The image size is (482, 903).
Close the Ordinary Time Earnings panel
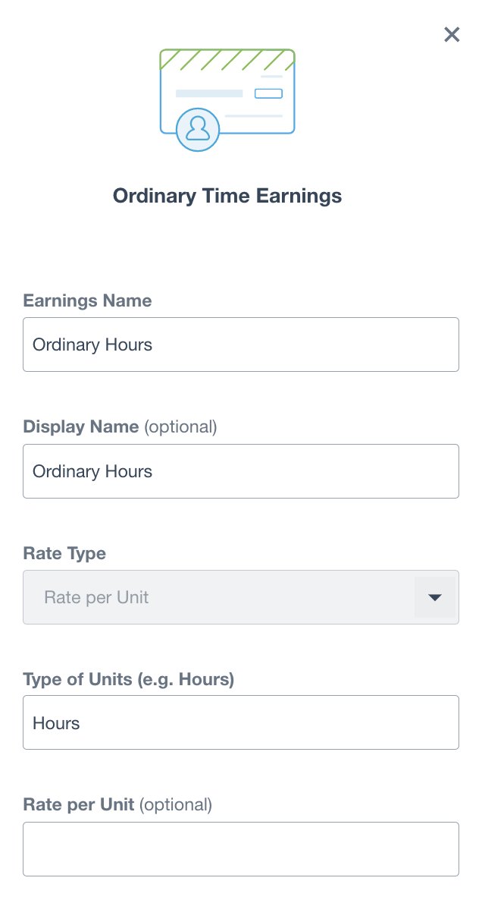(x=452, y=34)
